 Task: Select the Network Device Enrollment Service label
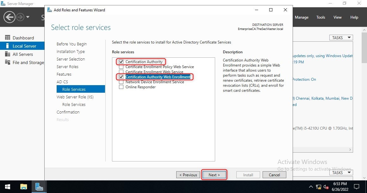[155, 82]
